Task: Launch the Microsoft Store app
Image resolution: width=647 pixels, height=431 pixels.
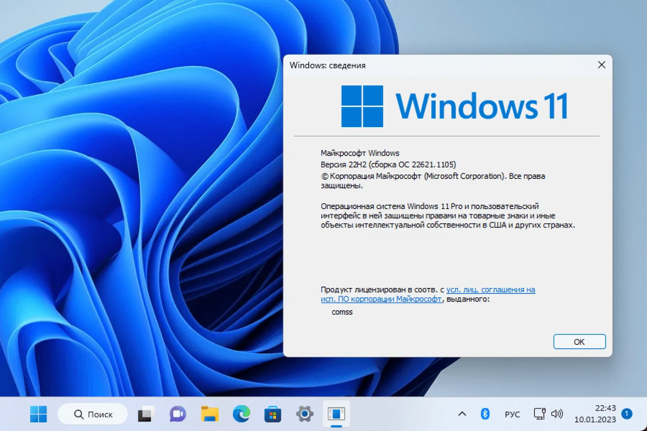Action: (273, 414)
